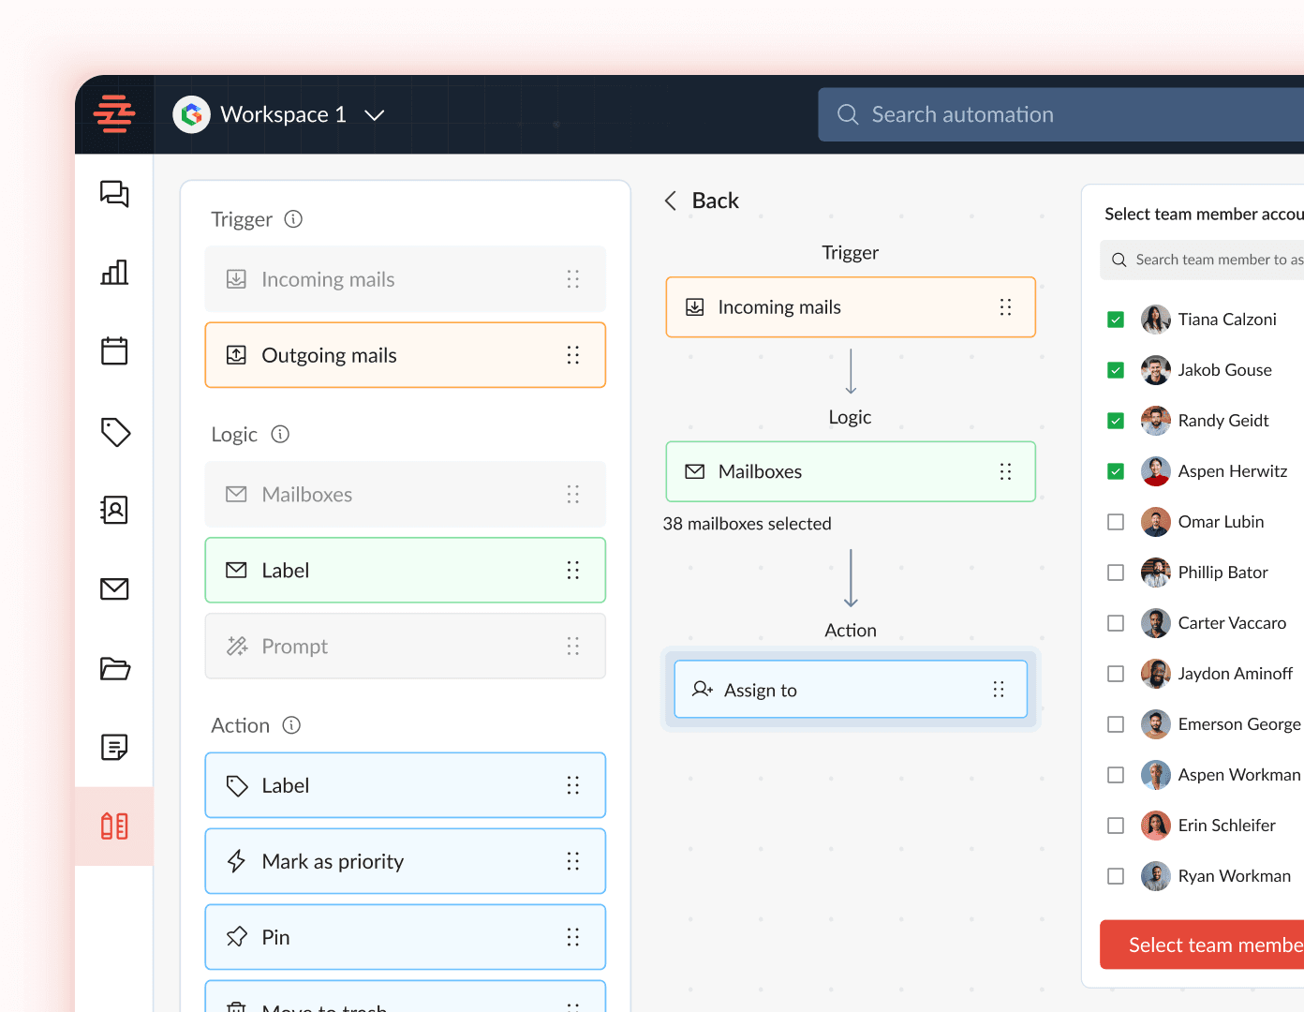This screenshot has height=1012, width=1304.
Task: Click the Search automation field
Action: 1061,114
